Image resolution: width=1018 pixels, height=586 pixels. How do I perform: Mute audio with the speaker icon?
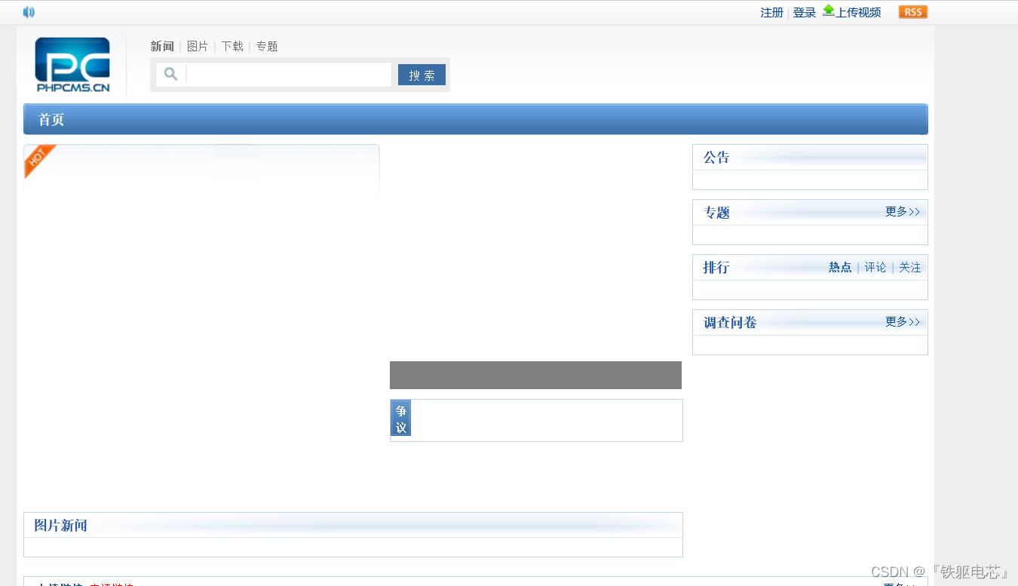pos(29,12)
